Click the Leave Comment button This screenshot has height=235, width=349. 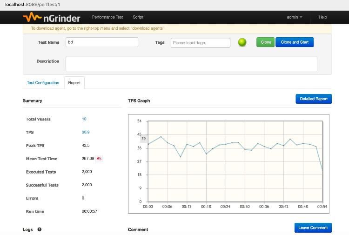pyautogui.click(x=313, y=228)
